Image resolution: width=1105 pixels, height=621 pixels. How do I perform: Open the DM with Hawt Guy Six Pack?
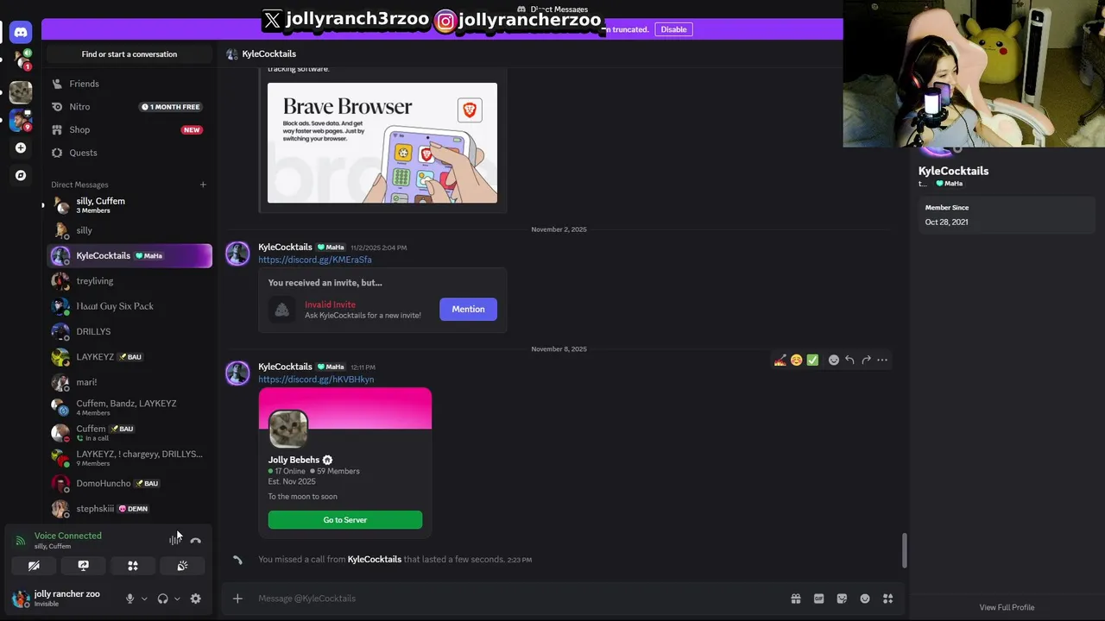(x=129, y=306)
